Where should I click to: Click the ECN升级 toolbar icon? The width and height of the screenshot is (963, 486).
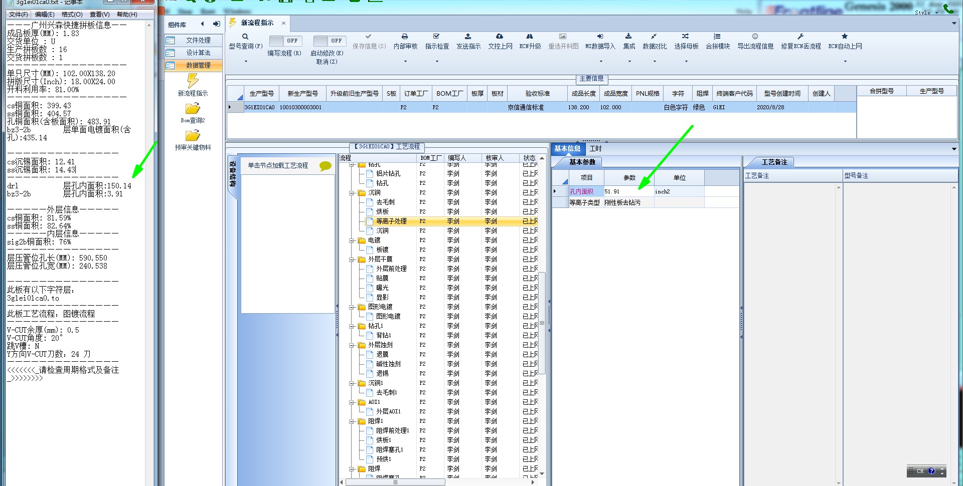point(530,37)
